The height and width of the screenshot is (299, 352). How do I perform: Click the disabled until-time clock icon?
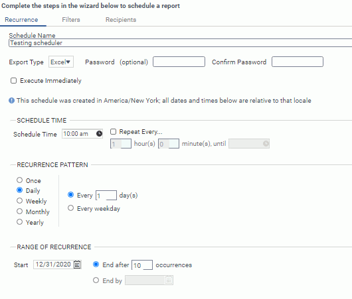coord(266,143)
